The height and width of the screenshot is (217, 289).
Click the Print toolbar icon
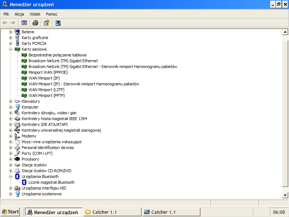[x=35, y=22]
